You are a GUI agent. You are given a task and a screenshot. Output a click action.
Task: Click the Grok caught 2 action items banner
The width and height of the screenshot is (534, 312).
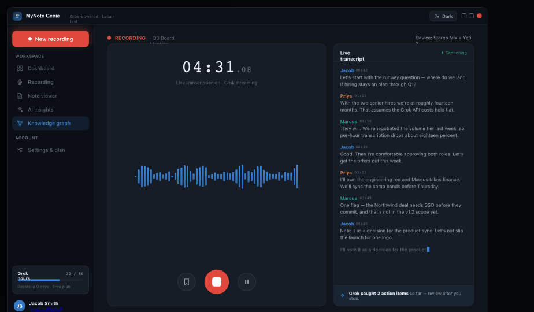pos(403,295)
